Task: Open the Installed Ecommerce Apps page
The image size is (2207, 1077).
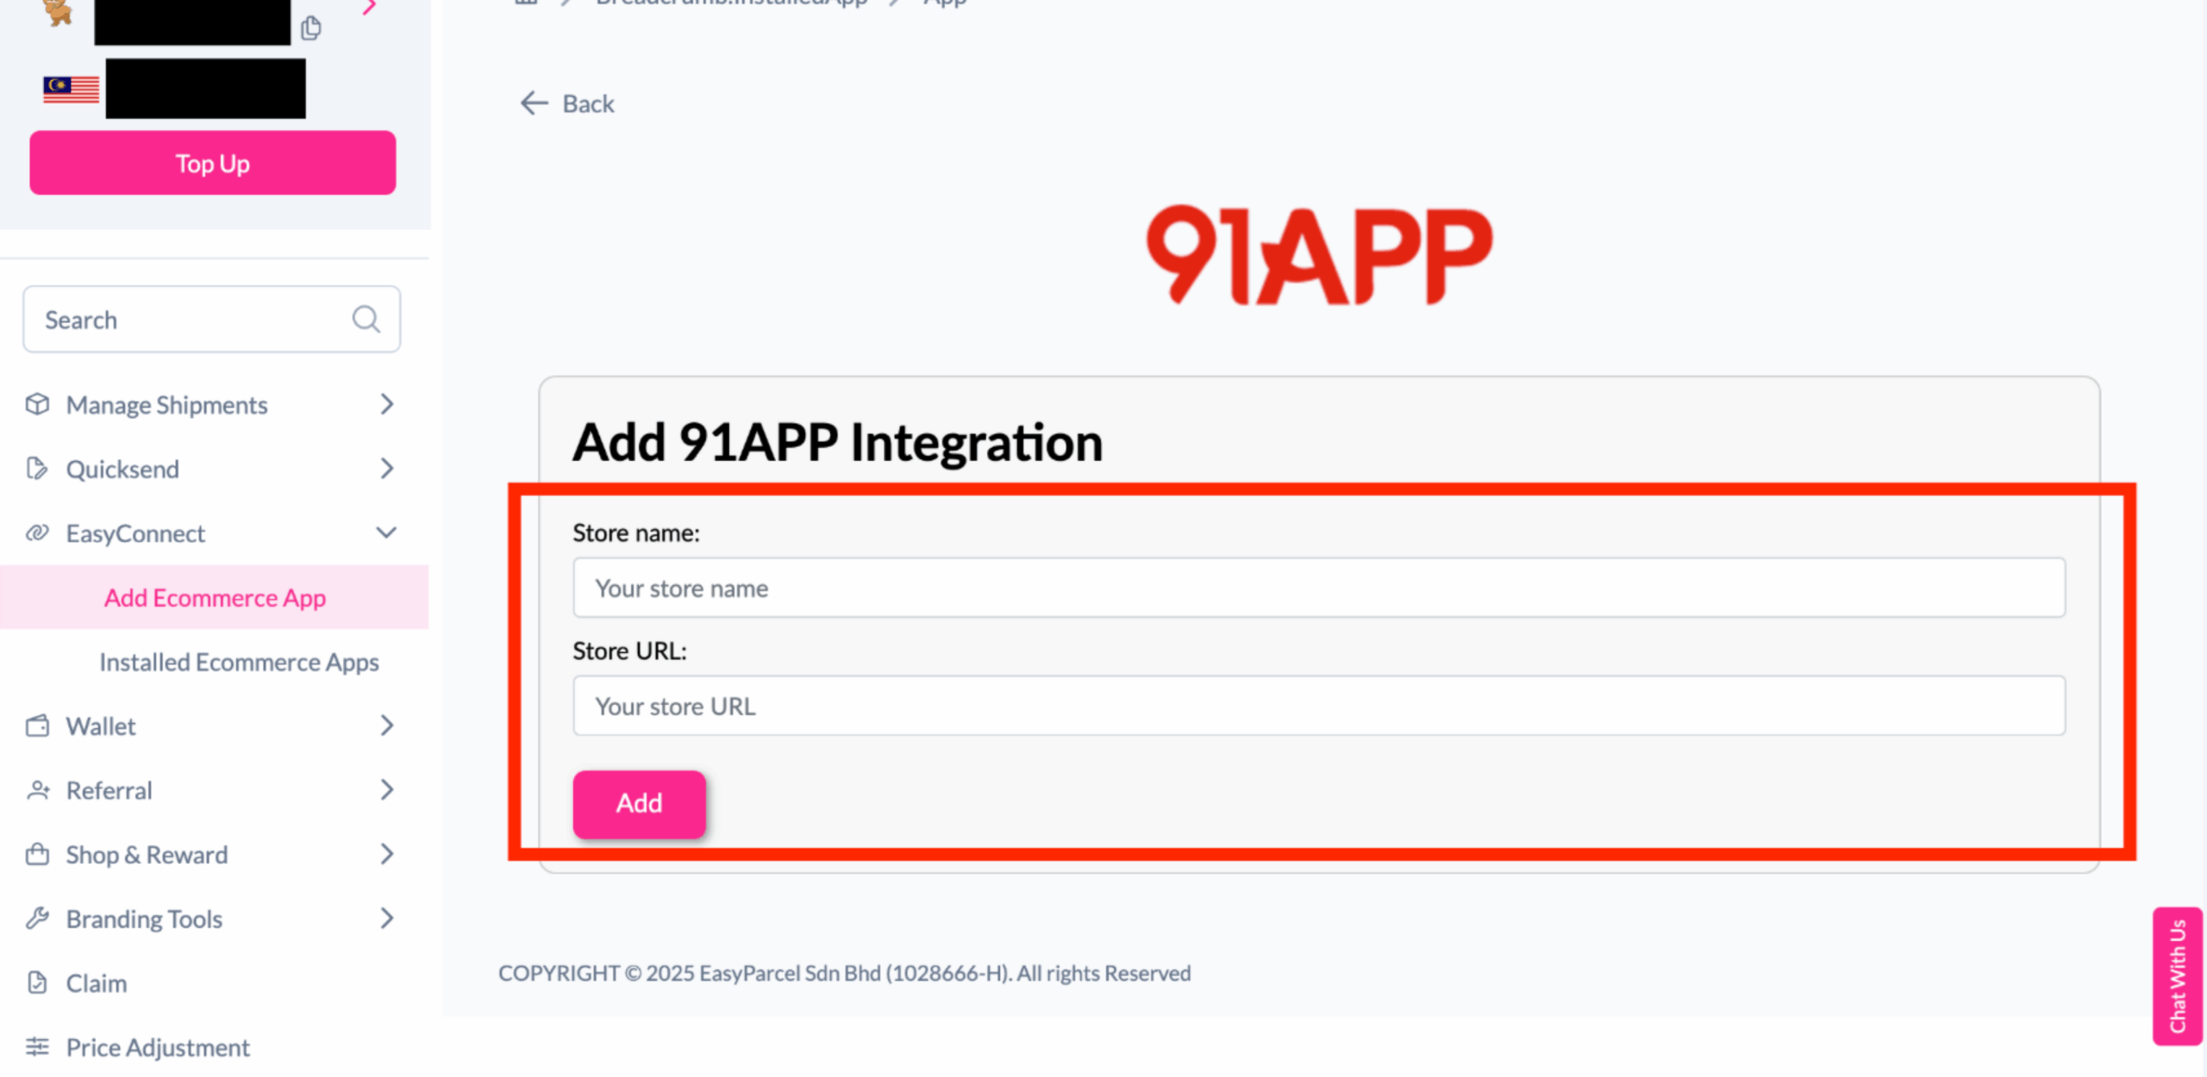Action: 239,662
